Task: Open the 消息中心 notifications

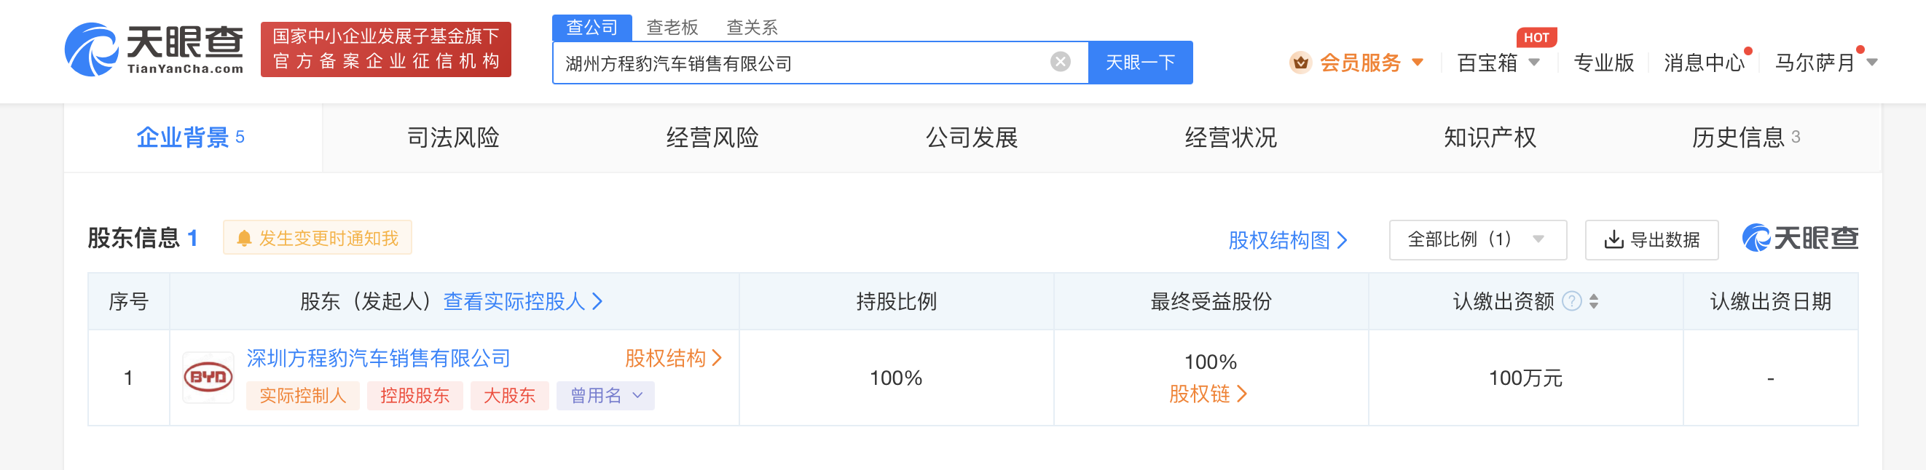Action: click(1704, 63)
